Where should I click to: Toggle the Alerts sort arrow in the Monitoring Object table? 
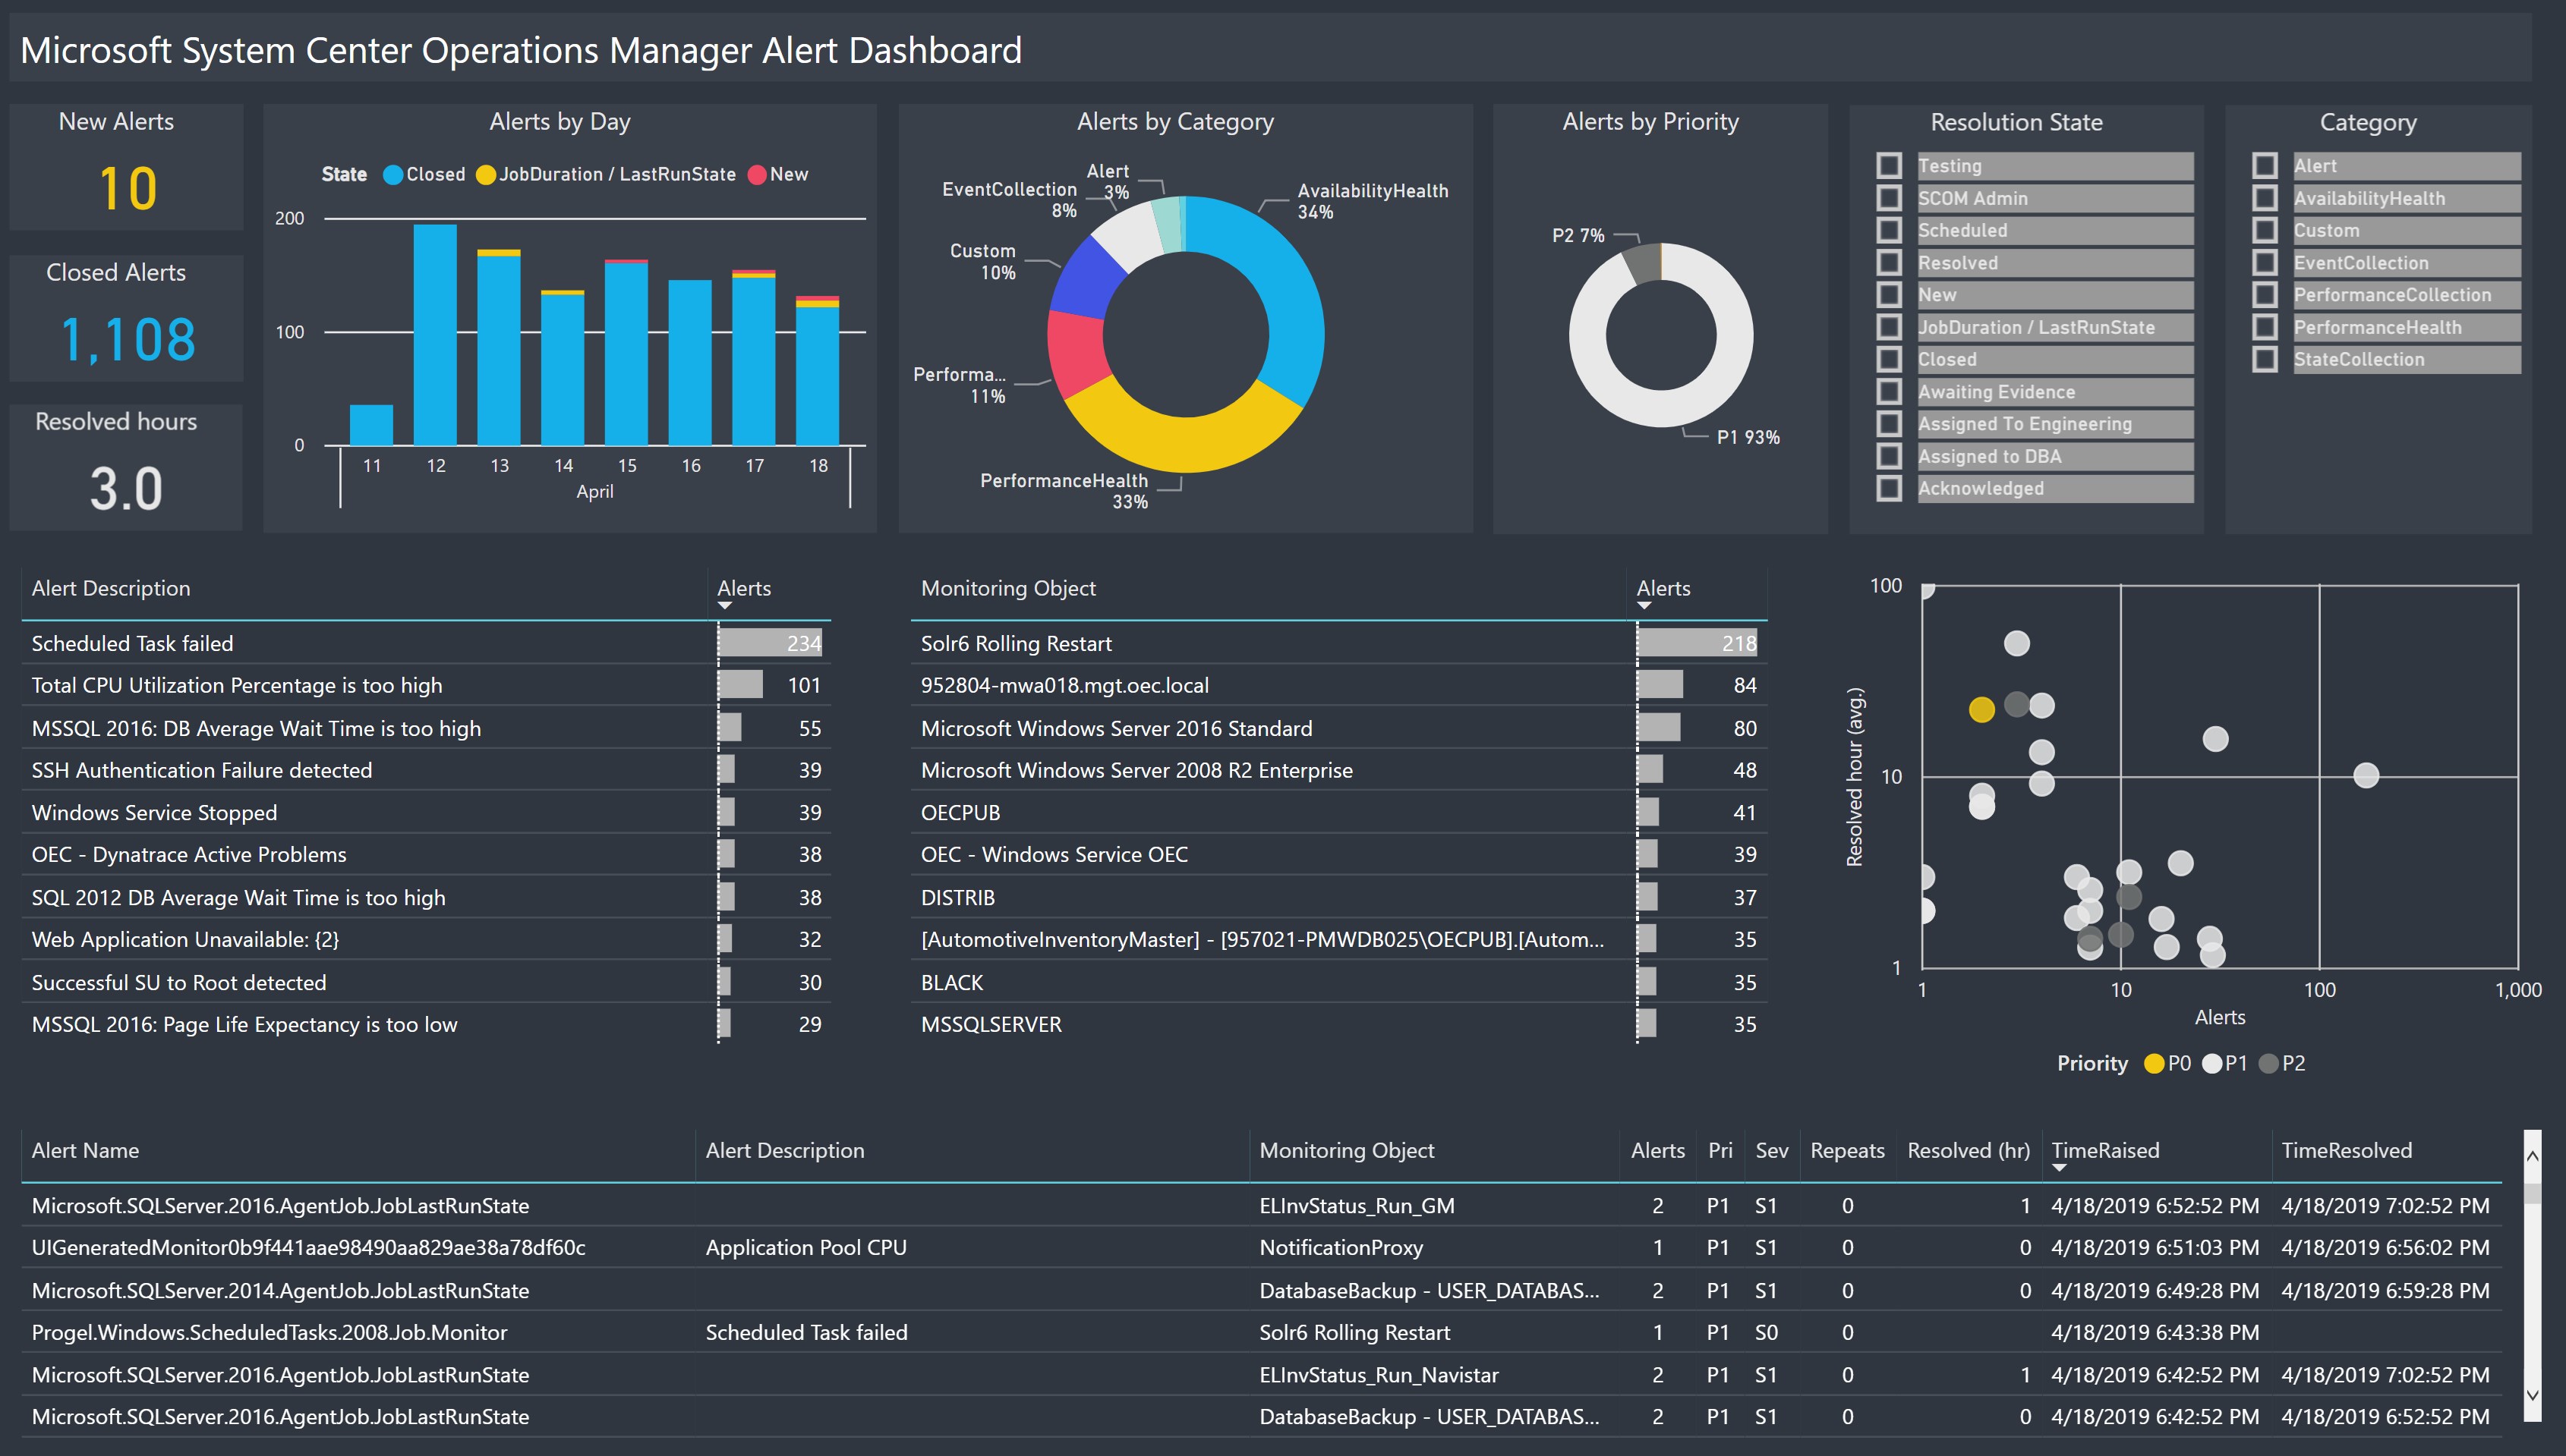[1644, 606]
